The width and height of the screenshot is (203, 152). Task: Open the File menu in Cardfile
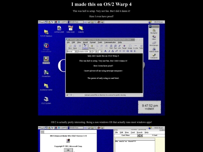[117, 132]
